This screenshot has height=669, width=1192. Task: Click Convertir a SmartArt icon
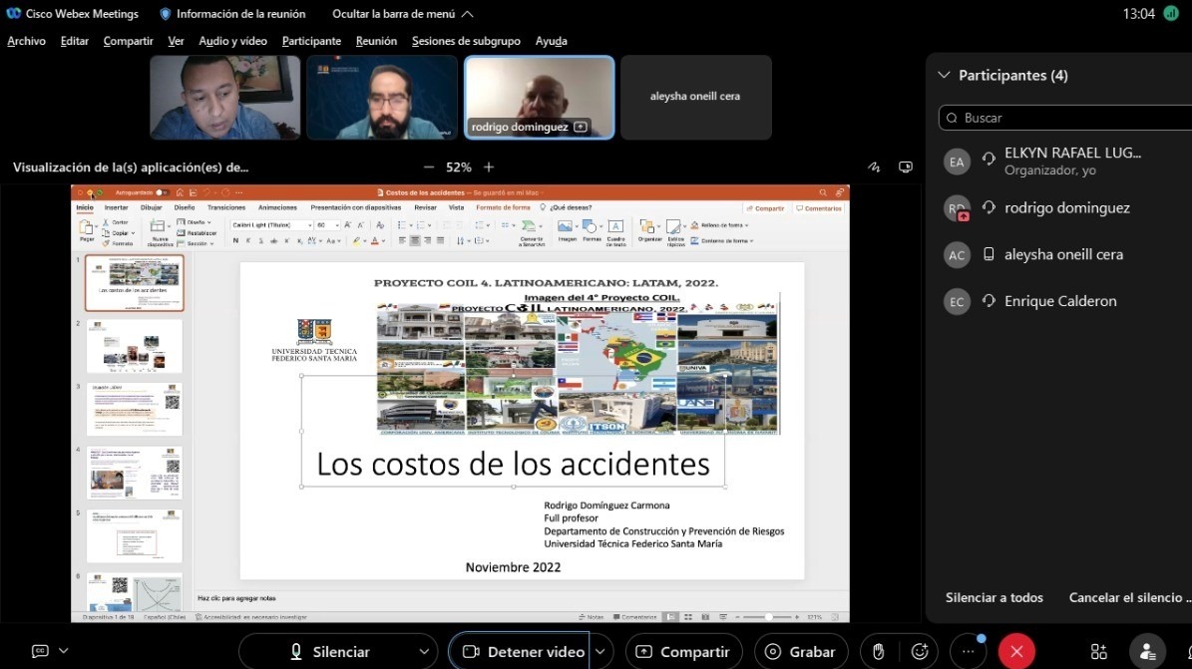coord(531,232)
